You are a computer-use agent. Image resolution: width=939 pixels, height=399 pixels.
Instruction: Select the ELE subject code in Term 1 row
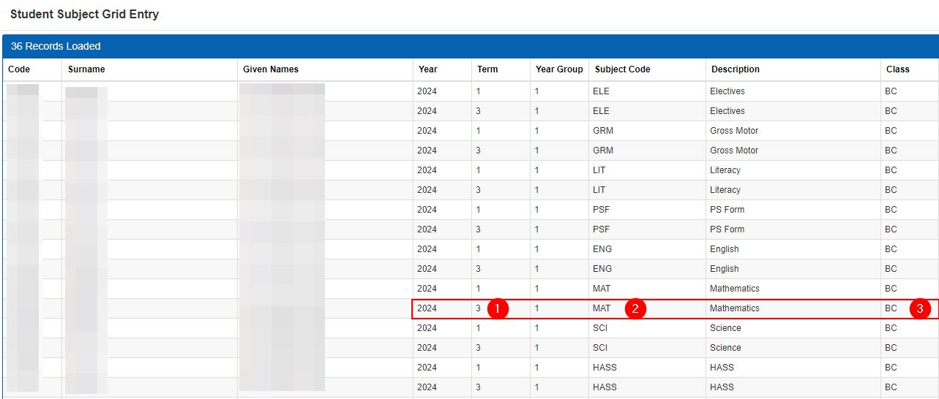pyautogui.click(x=601, y=91)
